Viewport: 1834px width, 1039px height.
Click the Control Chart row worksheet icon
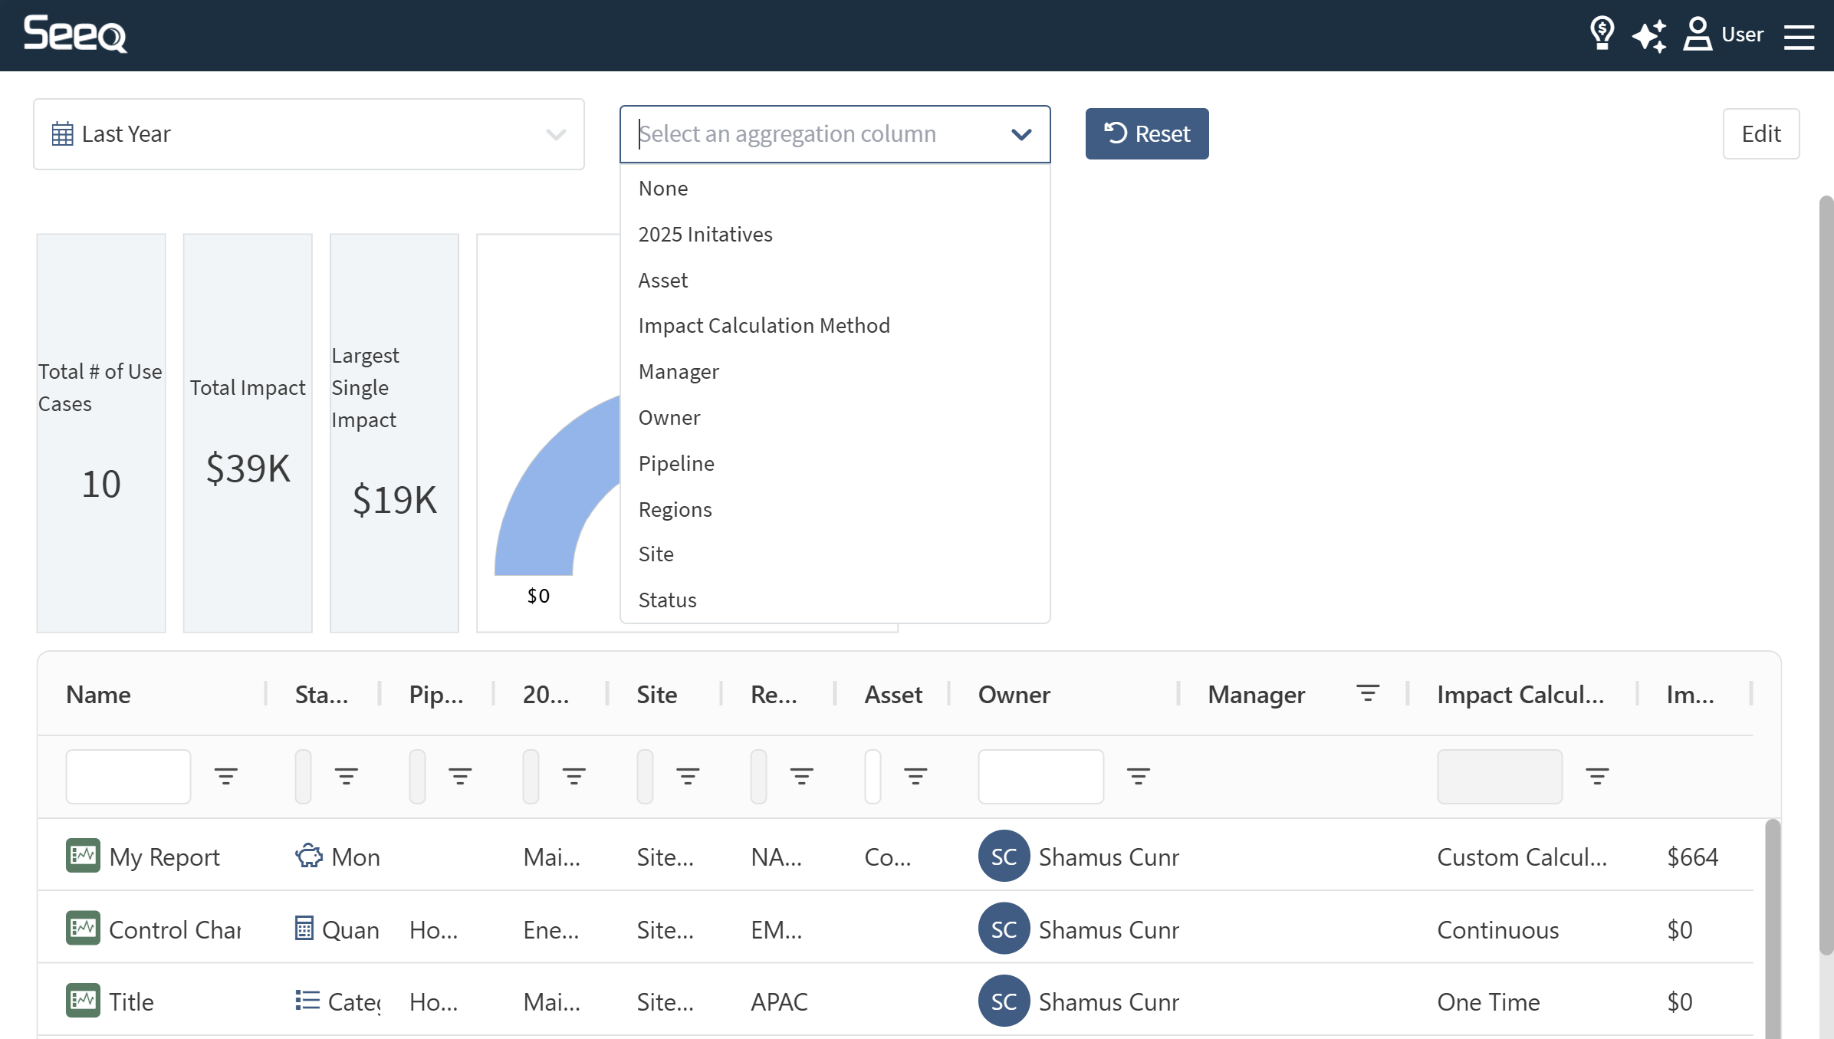point(83,929)
